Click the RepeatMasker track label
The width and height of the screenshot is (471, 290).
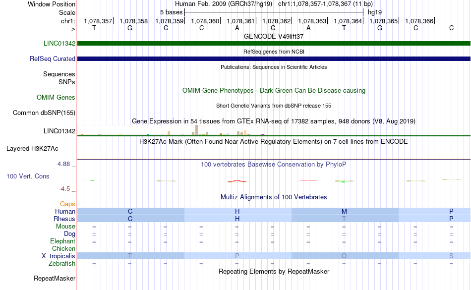[55, 278]
